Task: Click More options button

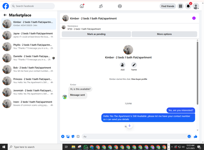Action: tap(164, 34)
